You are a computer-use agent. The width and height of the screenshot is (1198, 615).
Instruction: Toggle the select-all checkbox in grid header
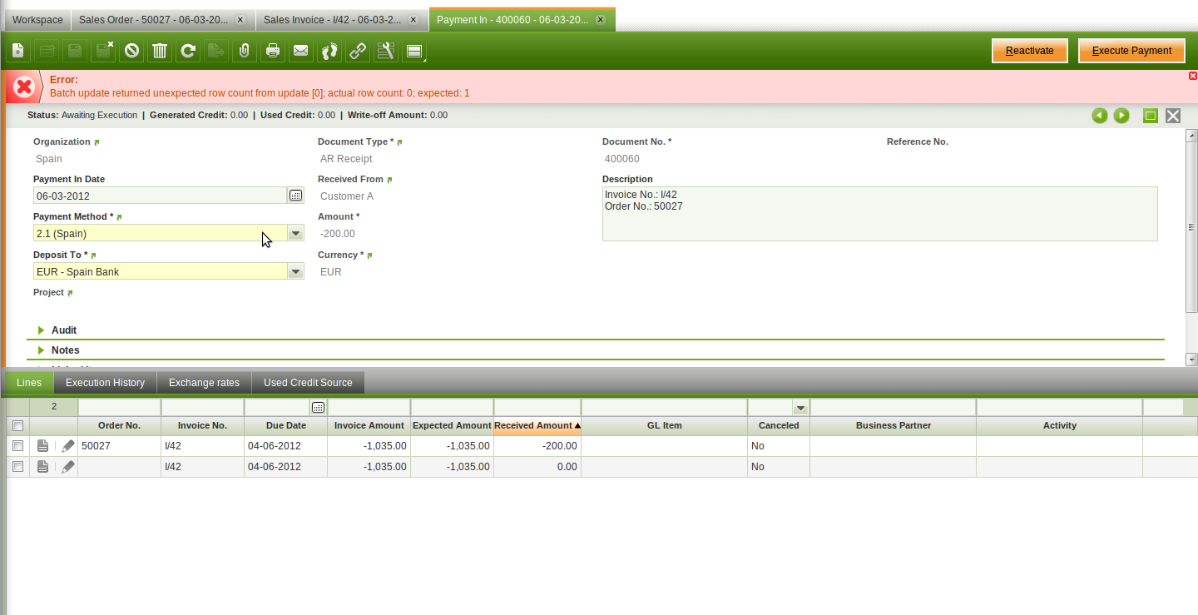coord(18,425)
